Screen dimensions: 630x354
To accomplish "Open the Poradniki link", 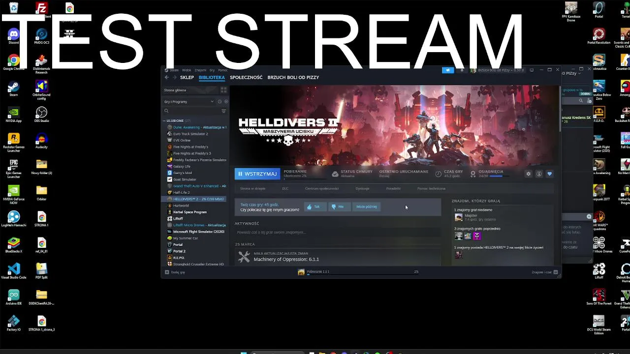I will coord(393,188).
